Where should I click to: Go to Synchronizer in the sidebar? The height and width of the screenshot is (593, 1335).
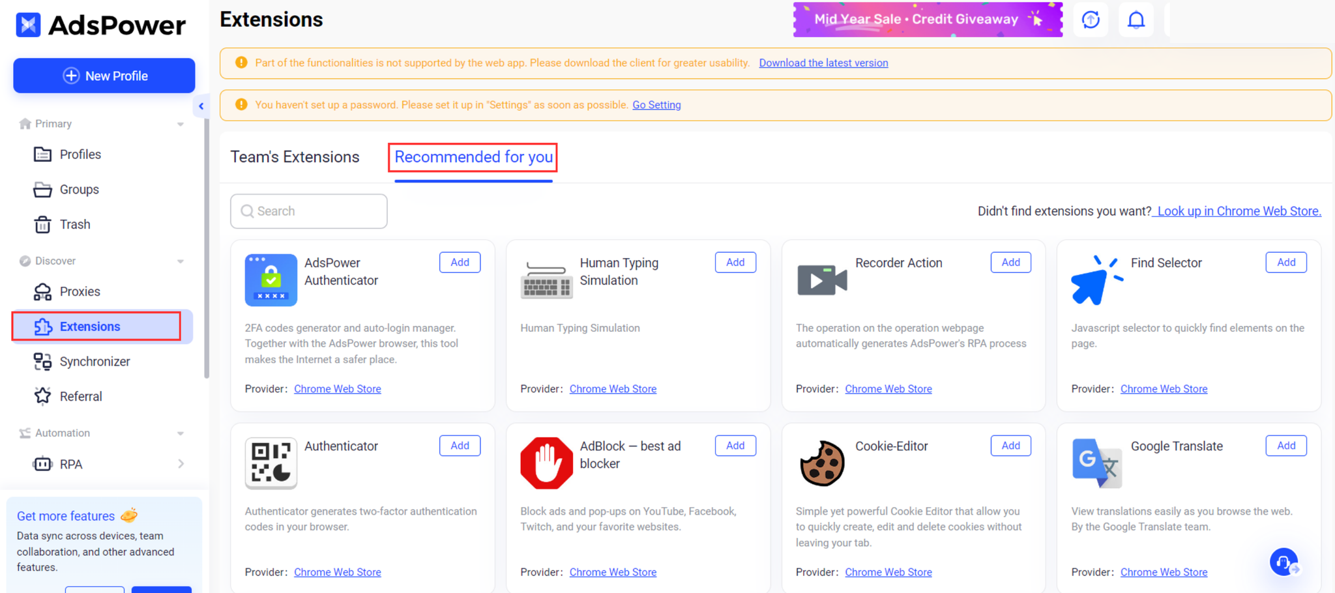pos(95,362)
